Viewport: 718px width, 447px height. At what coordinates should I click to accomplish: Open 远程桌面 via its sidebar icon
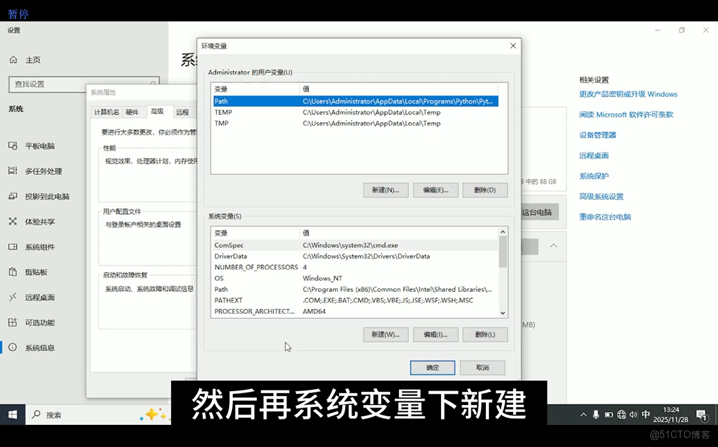click(14, 297)
